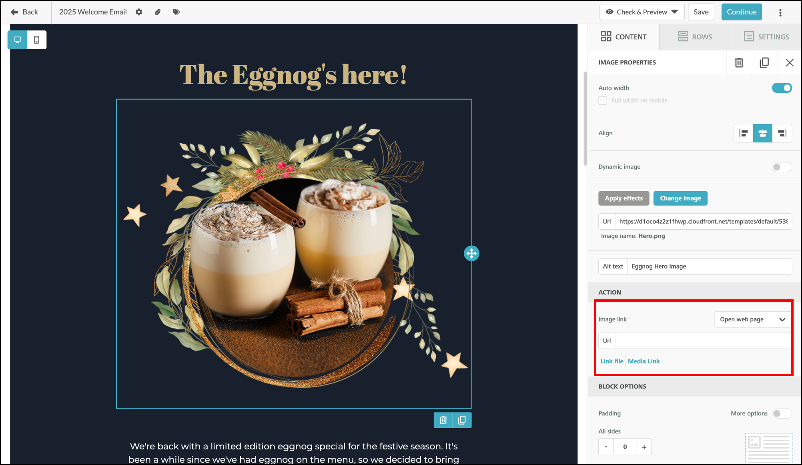This screenshot has width=802, height=465.
Task: Expand Check & Preview dropdown
Action: click(642, 12)
